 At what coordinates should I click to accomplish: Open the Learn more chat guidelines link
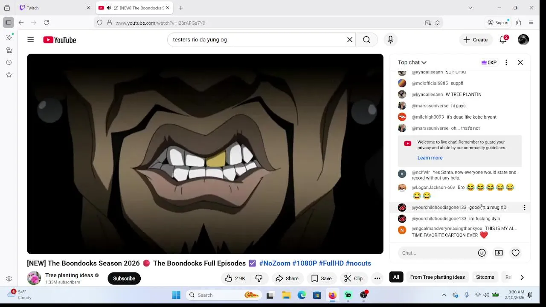pos(430,158)
